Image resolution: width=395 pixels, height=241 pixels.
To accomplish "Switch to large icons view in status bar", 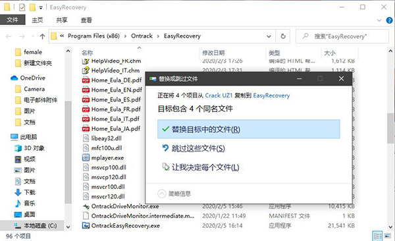I will pyautogui.click(x=388, y=236).
